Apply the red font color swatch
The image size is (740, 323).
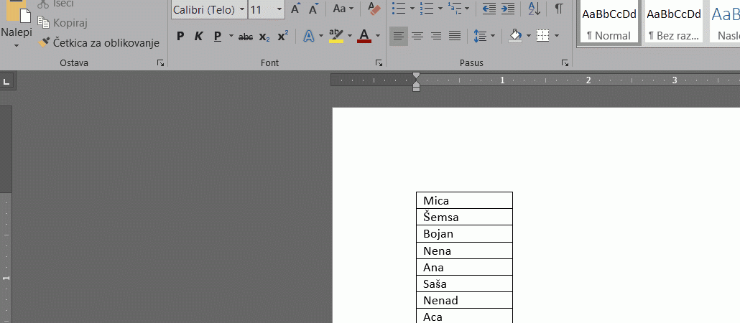(364, 37)
